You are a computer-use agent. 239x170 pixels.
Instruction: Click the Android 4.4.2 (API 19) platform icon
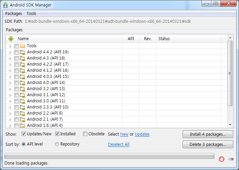[x=23, y=52]
